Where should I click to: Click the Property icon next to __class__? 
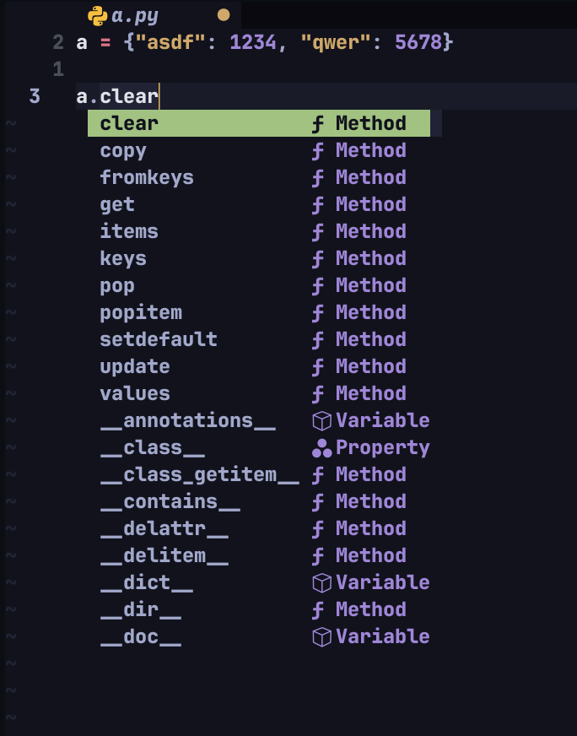tap(321, 448)
